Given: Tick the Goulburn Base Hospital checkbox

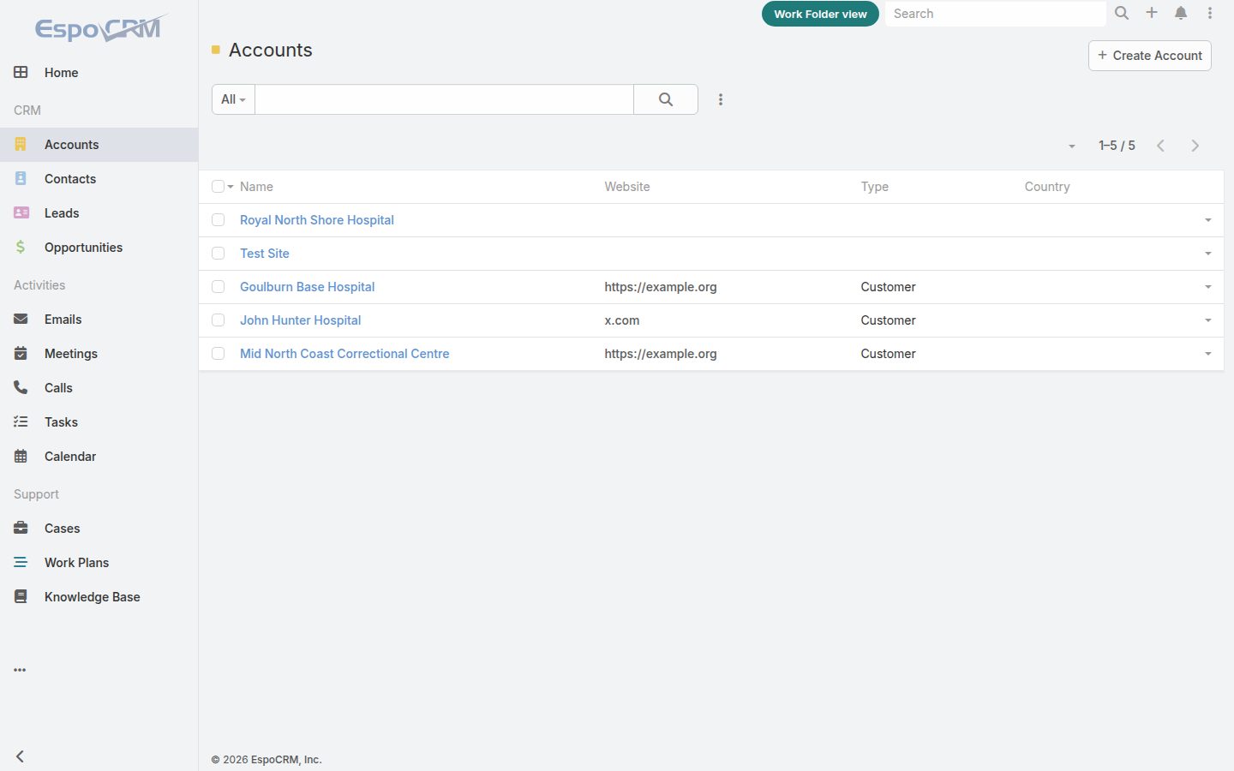Looking at the screenshot, I should click(x=218, y=286).
